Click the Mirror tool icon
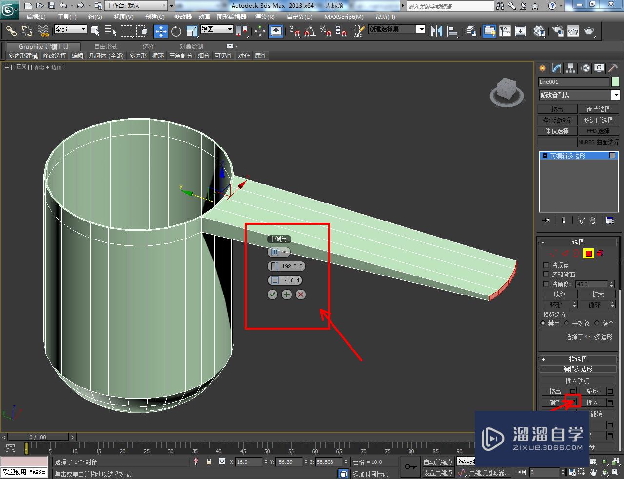The width and height of the screenshot is (624, 479). 436,31
